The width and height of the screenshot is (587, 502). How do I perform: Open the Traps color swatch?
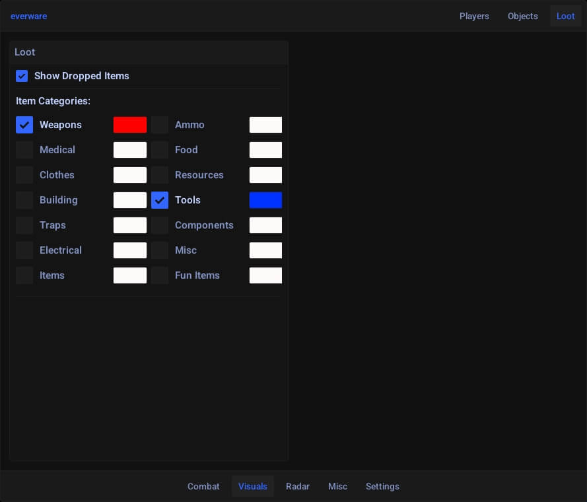click(x=130, y=225)
